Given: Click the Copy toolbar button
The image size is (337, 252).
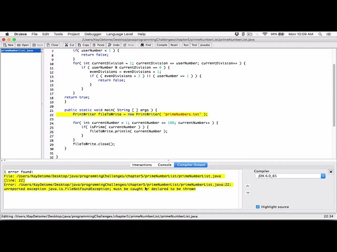Looking at the screenshot, I should (x=83, y=45).
